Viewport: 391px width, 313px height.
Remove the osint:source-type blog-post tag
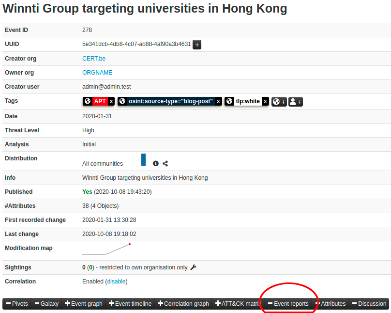219,101
